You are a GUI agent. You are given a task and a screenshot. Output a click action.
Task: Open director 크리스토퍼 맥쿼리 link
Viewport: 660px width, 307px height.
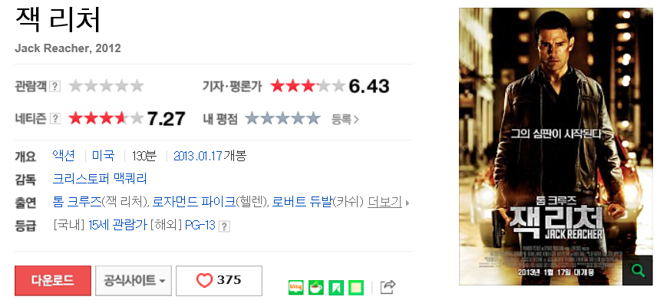click(x=100, y=179)
